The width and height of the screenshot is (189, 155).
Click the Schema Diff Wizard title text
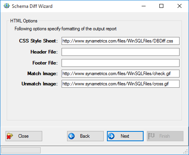(x=32, y=6)
